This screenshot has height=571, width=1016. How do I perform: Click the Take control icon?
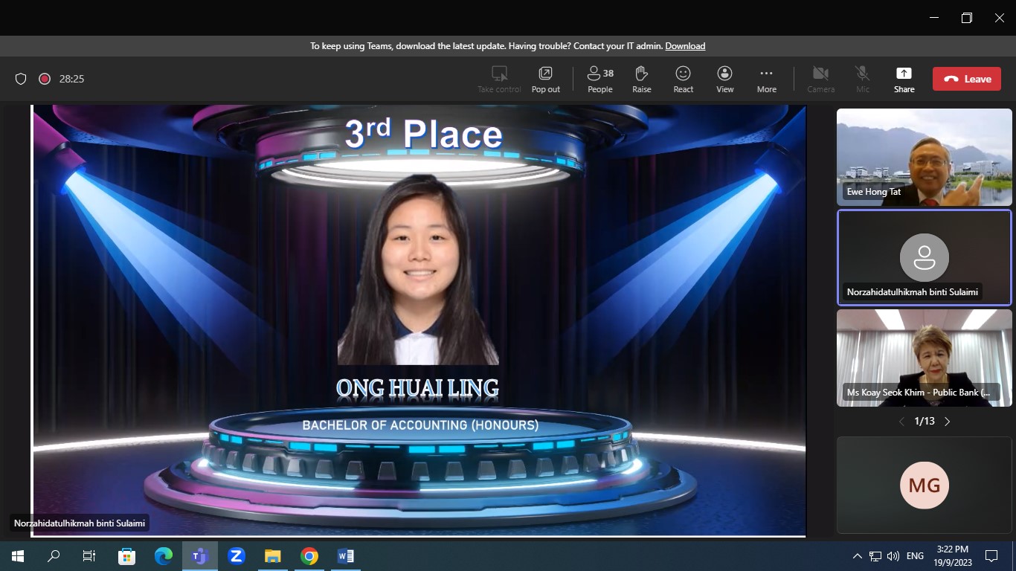(499, 74)
